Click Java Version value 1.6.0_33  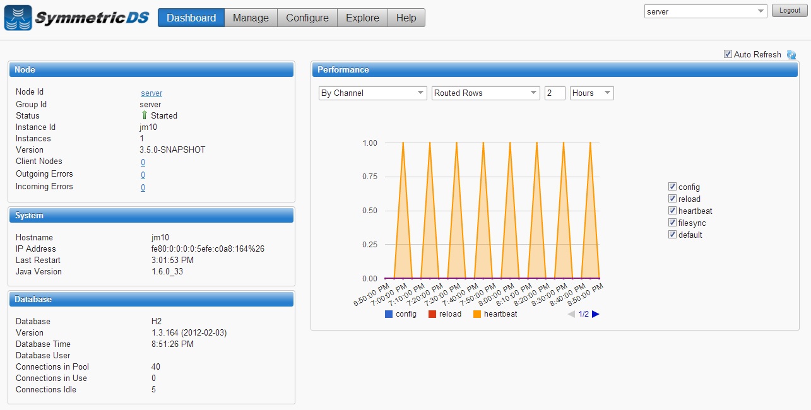(x=167, y=272)
